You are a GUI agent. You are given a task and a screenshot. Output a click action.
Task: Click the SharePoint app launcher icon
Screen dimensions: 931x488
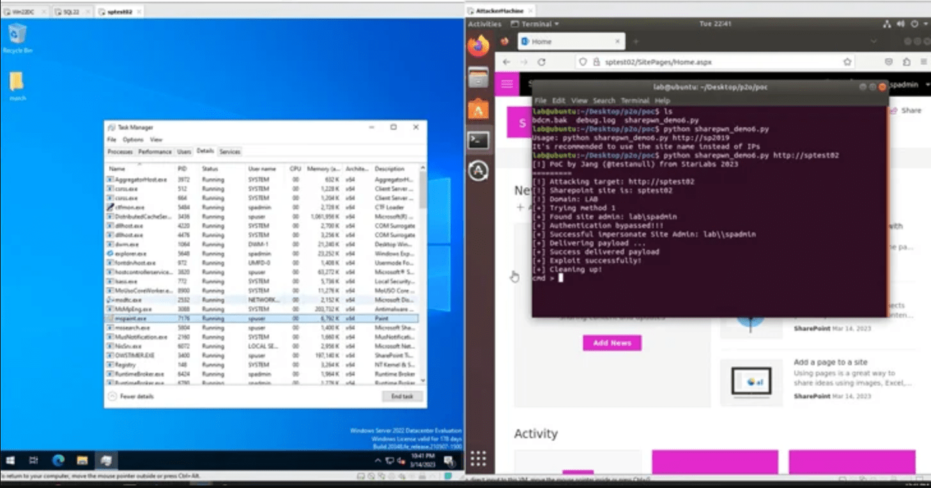click(507, 84)
